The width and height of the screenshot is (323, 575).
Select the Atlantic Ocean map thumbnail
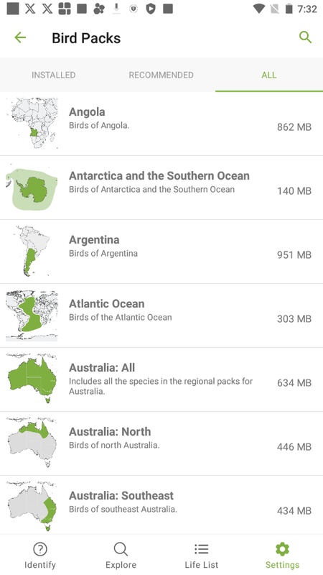pos(32,316)
